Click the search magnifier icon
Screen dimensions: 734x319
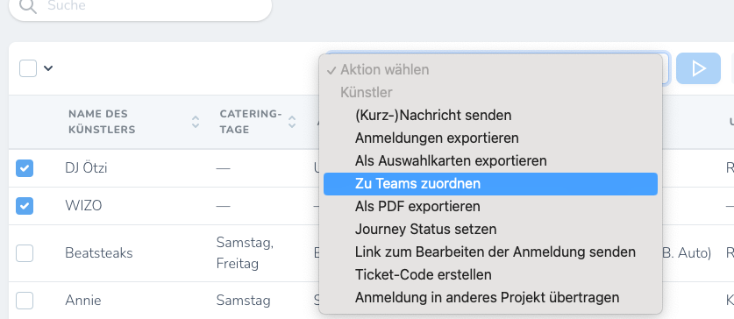[x=27, y=5]
